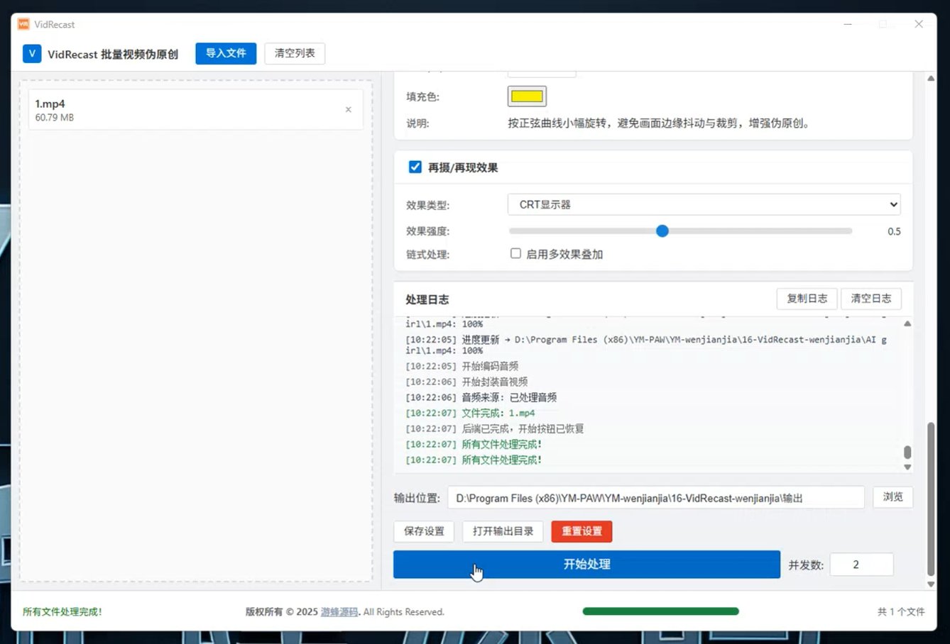Viewport: 950px width, 644px height.
Task: Click the 保存设置 save settings button
Action: [424, 531]
